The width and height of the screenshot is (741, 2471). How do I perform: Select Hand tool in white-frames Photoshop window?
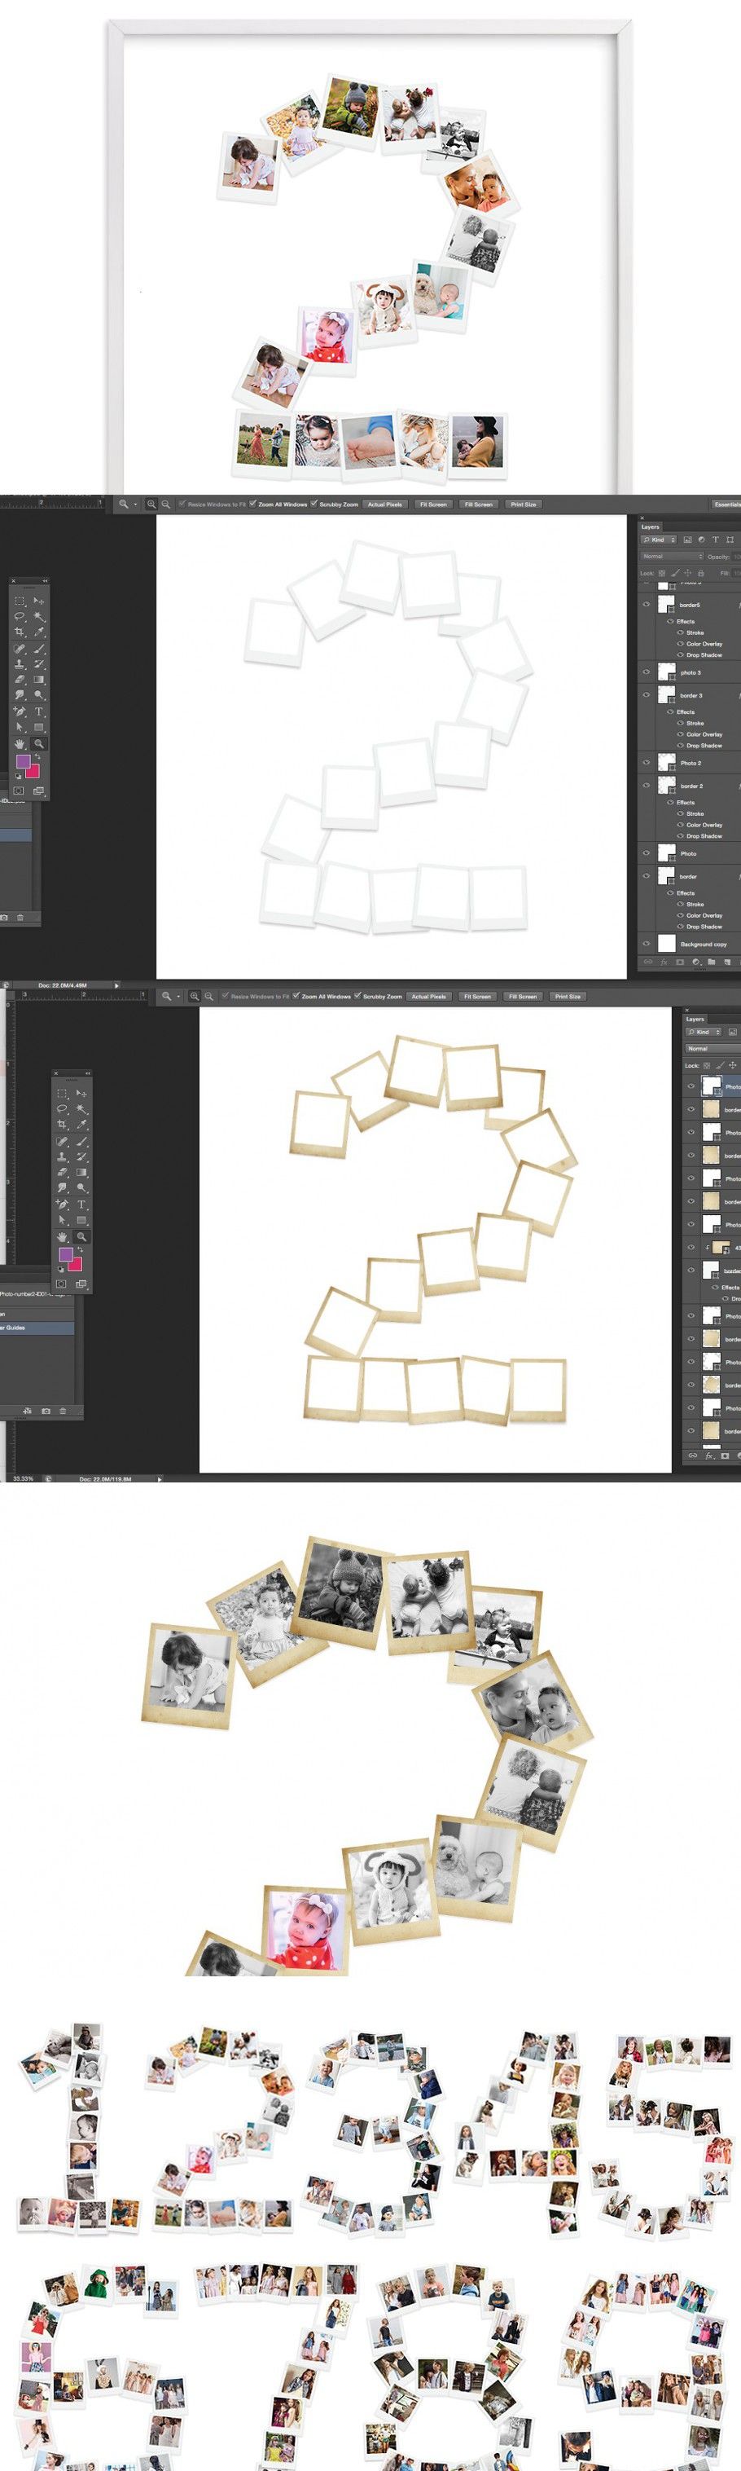click(20, 743)
